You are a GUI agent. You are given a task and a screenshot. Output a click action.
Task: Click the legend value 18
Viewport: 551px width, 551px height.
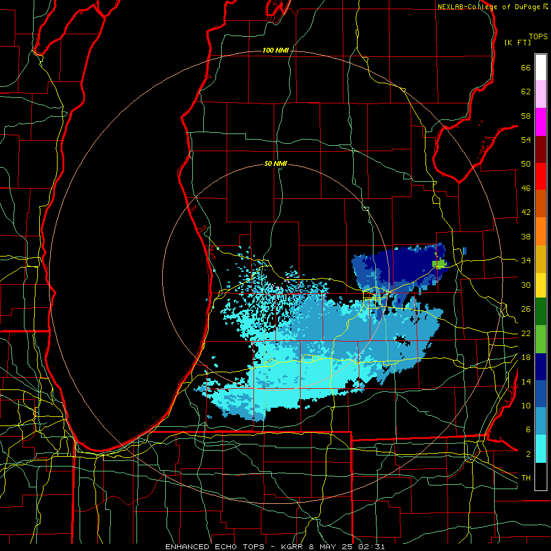(x=526, y=358)
